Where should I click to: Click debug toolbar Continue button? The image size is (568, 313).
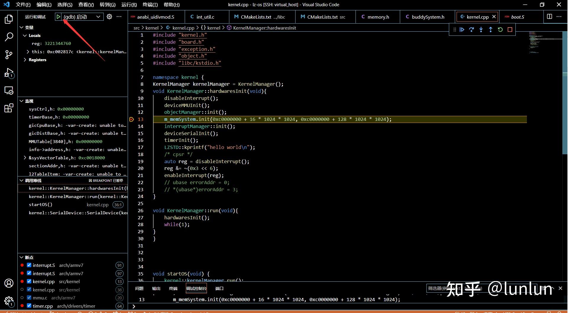462,30
